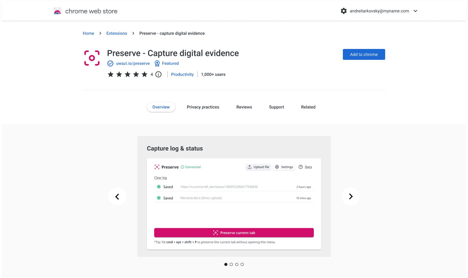
Task: Select the first carousel dot
Action: [226, 264]
